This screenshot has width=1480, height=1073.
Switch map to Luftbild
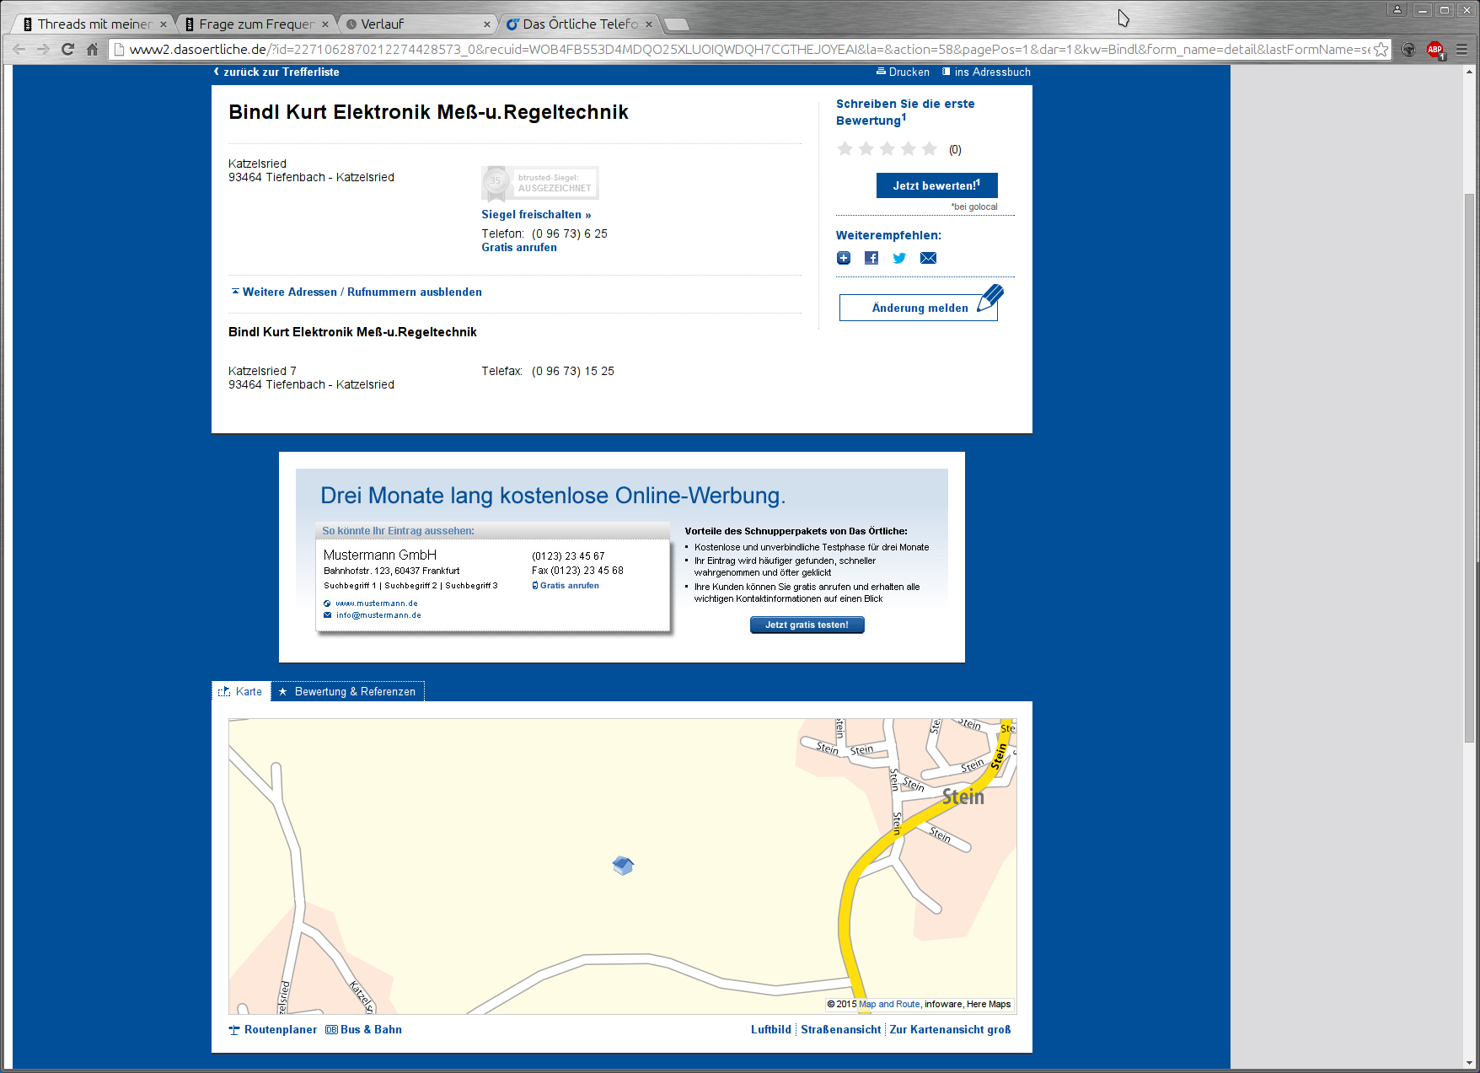click(x=771, y=1029)
